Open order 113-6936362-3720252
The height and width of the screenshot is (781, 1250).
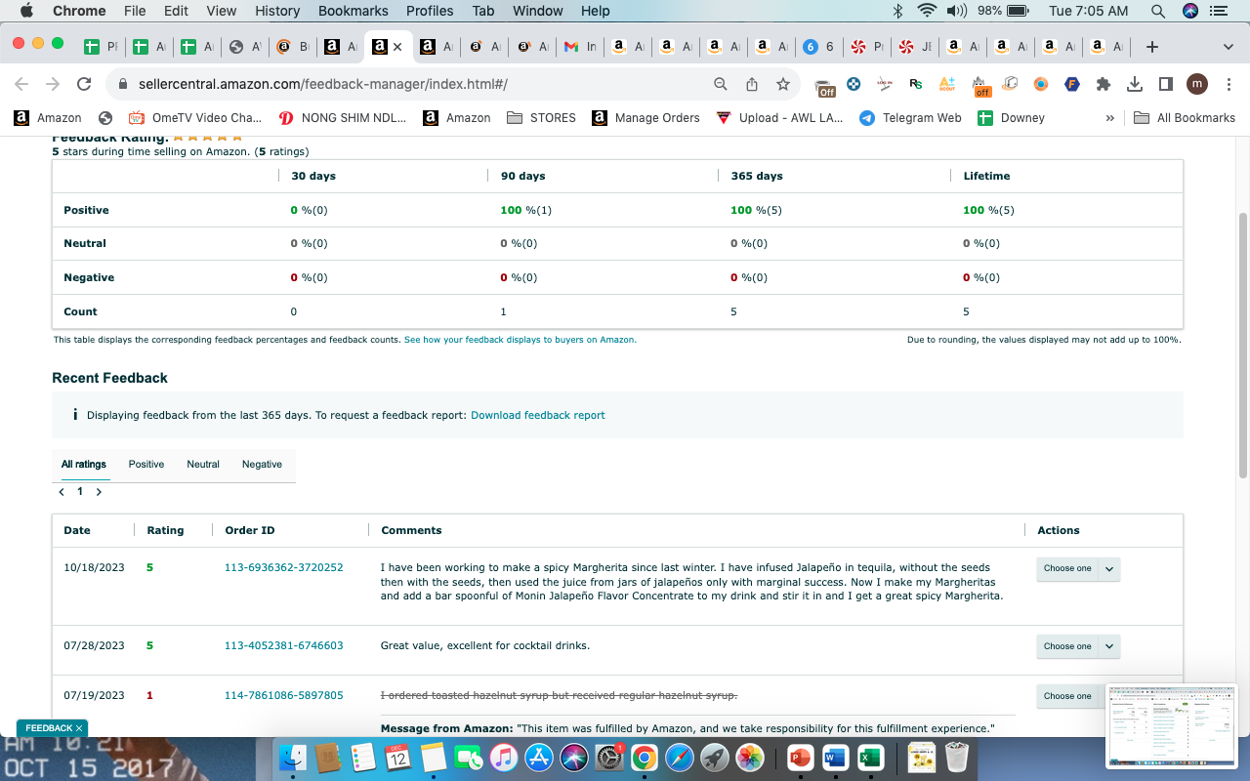pyautogui.click(x=284, y=567)
